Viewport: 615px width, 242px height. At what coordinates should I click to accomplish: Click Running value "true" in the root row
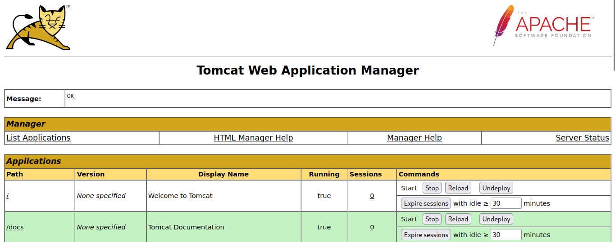coord(324,196)
